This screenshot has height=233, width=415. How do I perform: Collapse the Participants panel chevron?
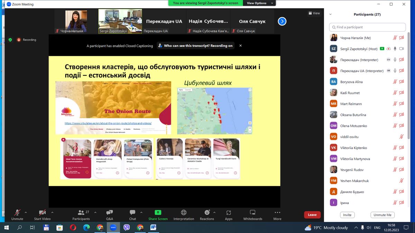330,14
